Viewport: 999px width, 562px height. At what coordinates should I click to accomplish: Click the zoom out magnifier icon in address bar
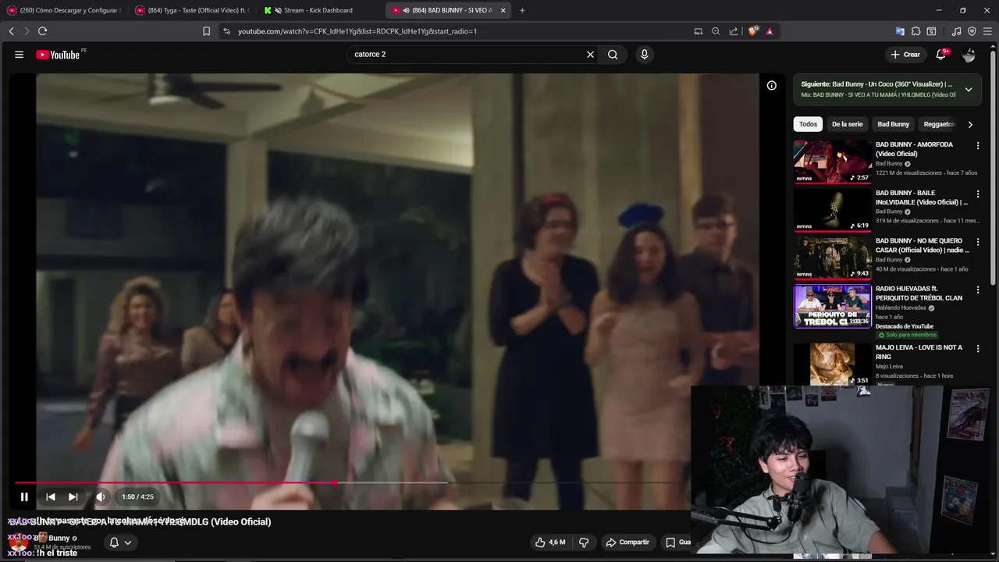tap(716, 31)
